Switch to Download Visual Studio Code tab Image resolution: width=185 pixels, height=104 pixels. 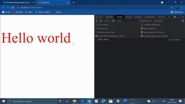coord(18,3)
